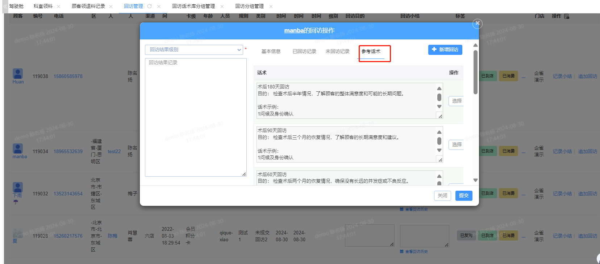Close the 科室领料 tab
Screen dimensions: 600x264
(x=58, y=7)
